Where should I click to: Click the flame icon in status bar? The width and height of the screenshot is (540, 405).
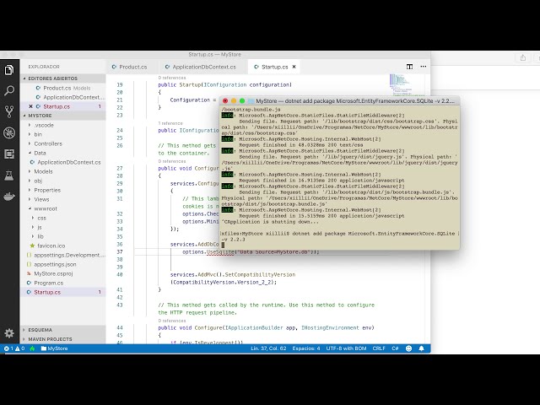32,348
